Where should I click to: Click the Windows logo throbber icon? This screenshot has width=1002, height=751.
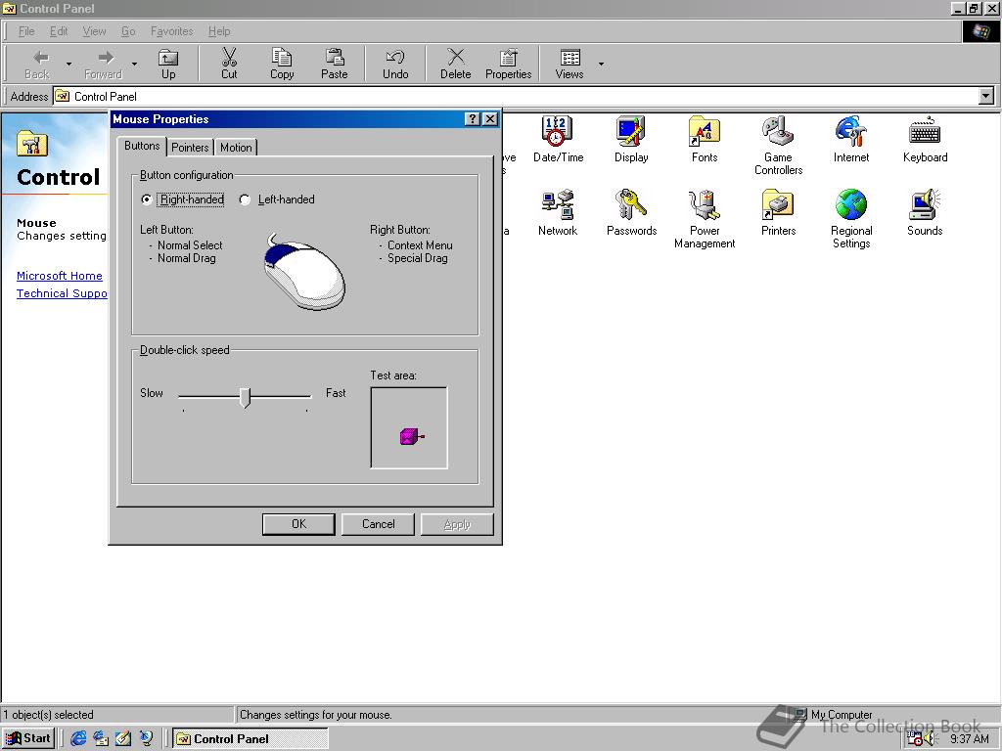(x=980, y=31)
